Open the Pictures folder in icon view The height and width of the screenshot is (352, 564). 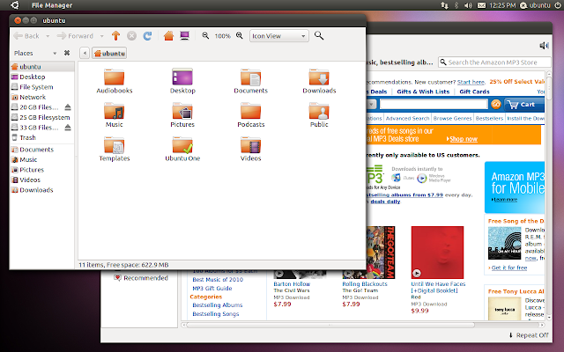[x=182, y=111]
